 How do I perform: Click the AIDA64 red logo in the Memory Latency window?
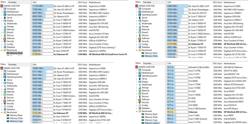[137, 67]
